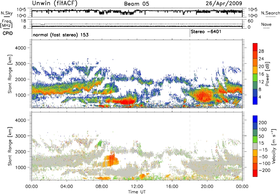Click the "15" label on the velocity color bar

[261, 143]
